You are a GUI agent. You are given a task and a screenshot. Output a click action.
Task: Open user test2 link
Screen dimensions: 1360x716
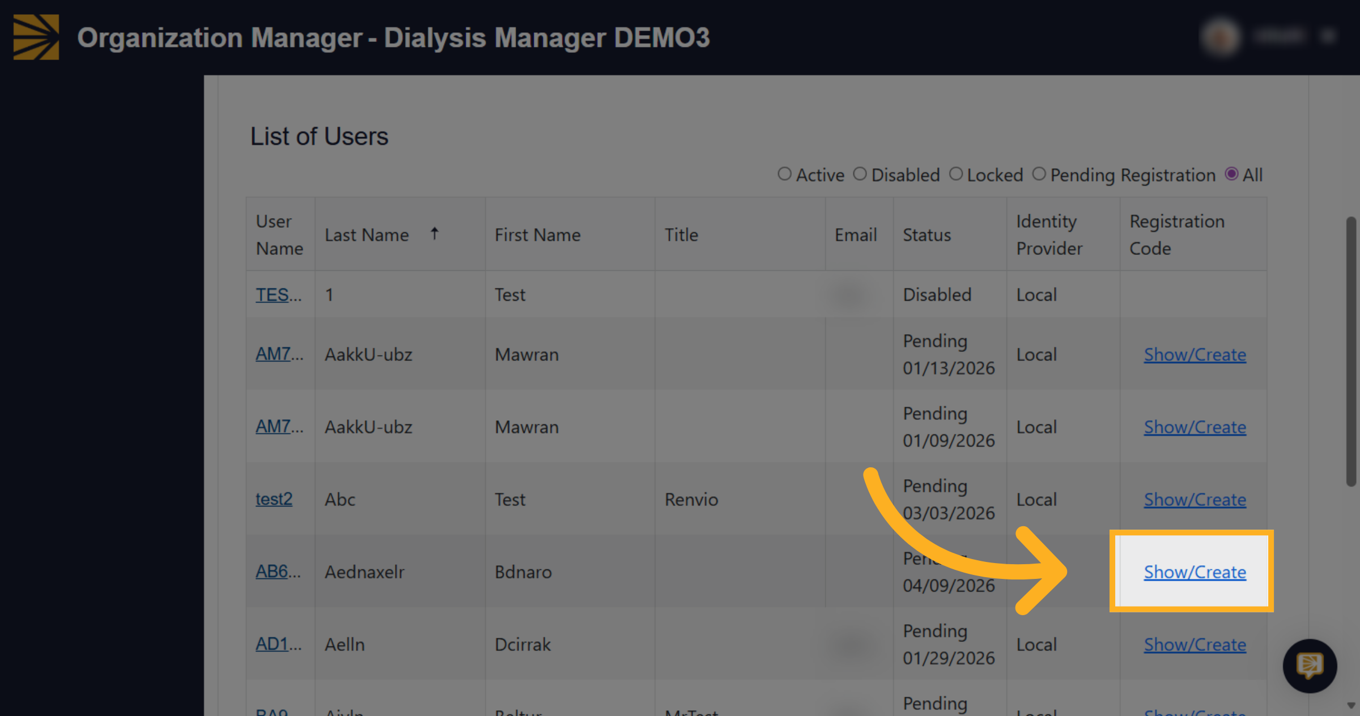(x=274, y=499)
